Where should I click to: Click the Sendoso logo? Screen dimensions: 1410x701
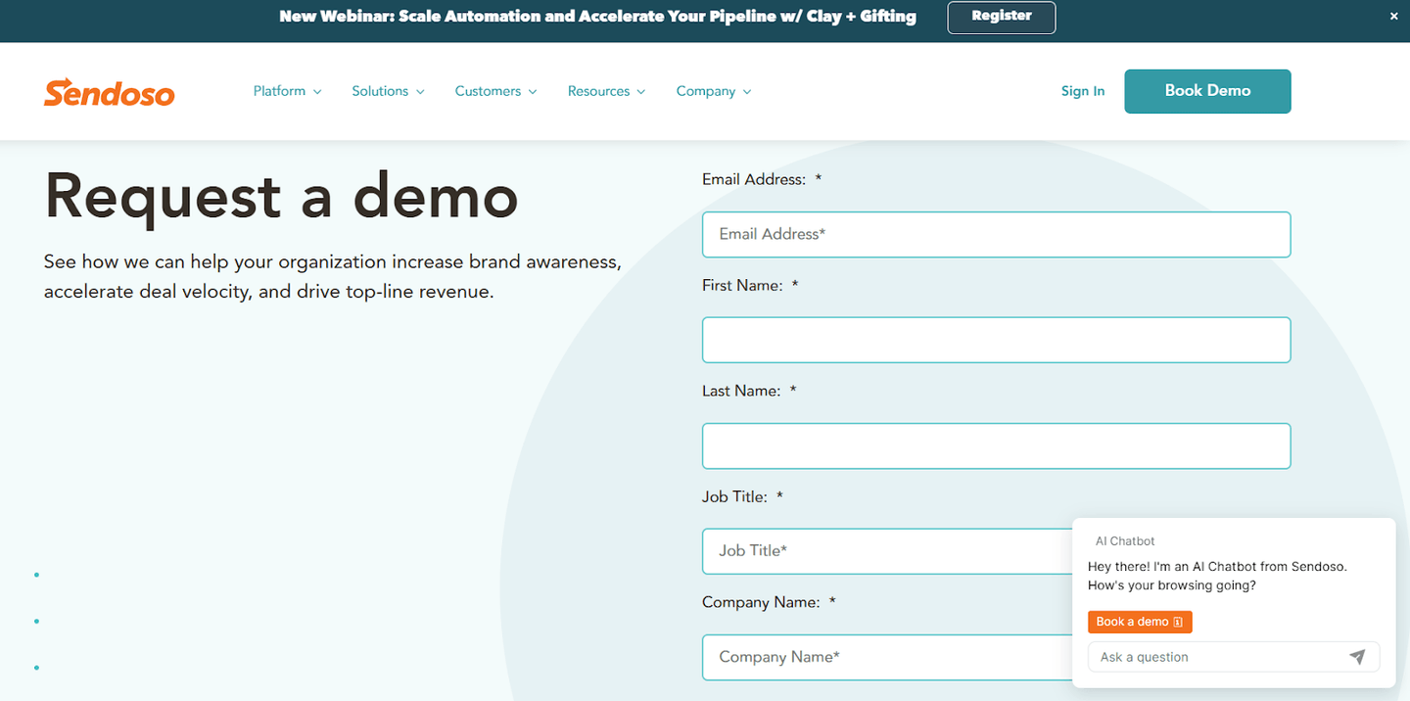point(109,91)
